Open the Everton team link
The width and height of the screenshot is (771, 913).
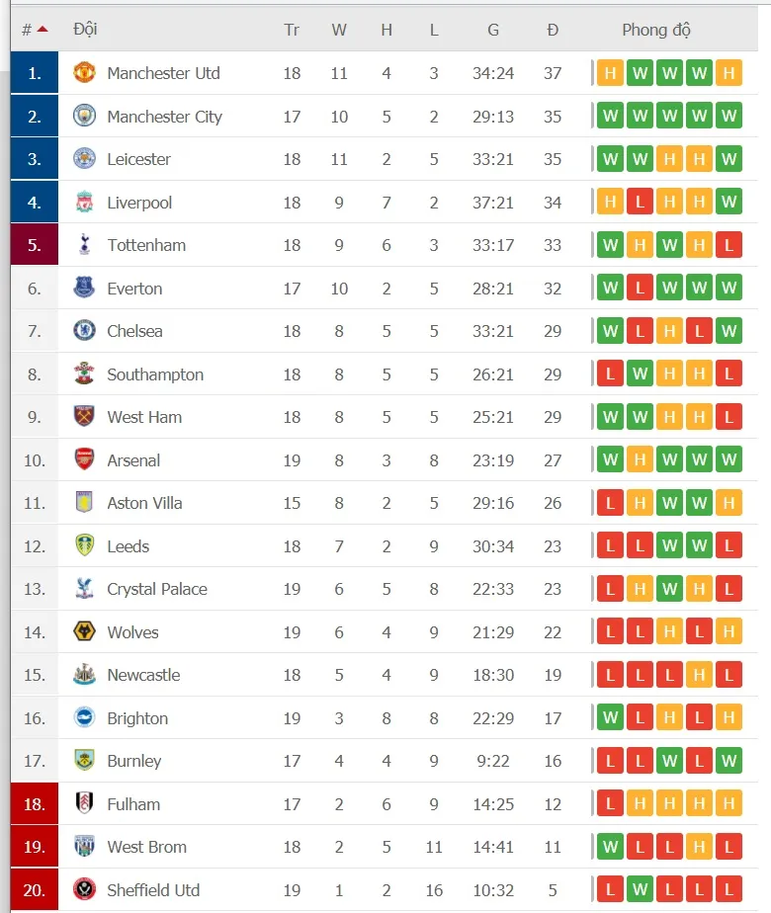coord(134,289)
